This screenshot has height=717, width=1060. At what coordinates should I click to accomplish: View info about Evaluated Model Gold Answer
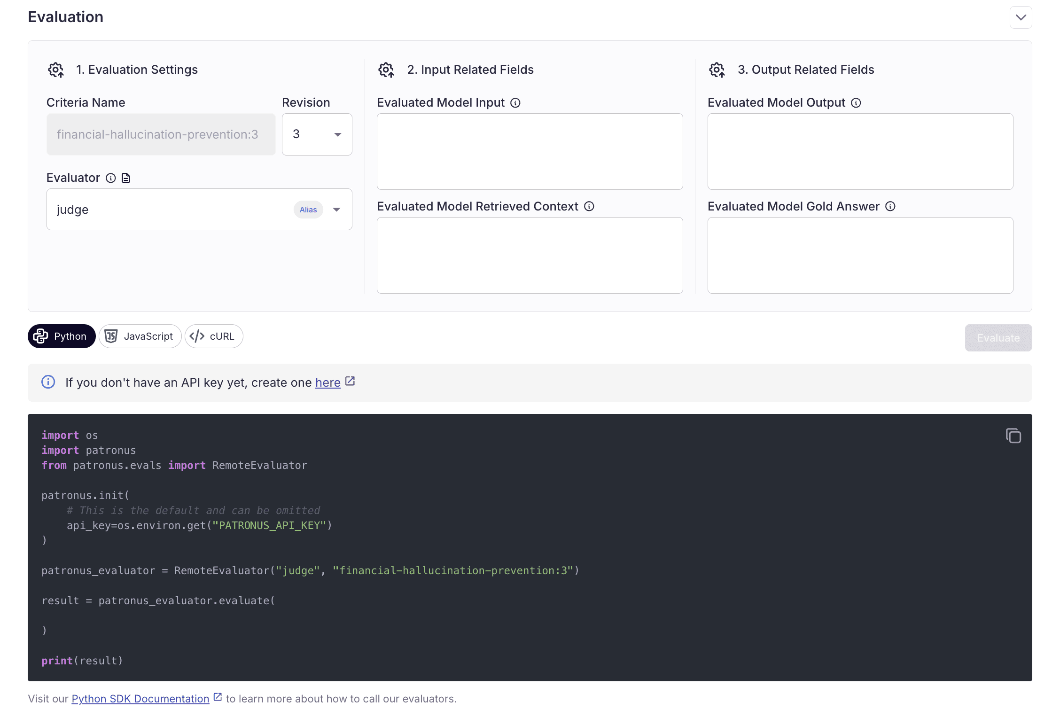coord(890,206)
